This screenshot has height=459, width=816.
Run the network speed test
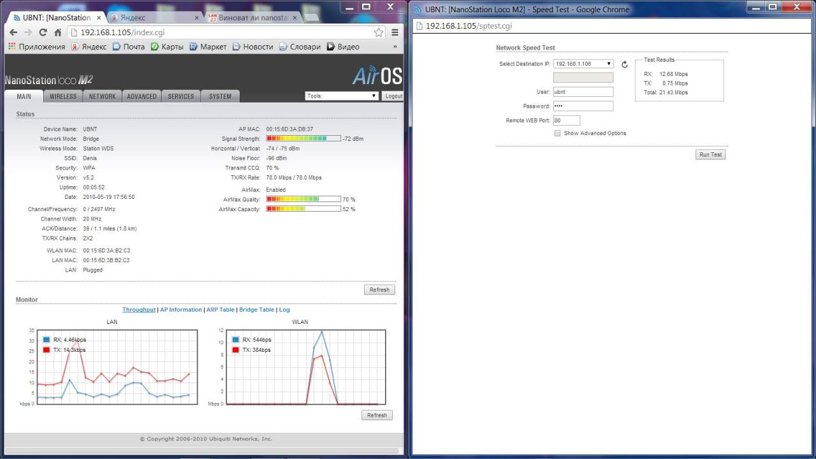pyautogui.click(x=710, y=154)
